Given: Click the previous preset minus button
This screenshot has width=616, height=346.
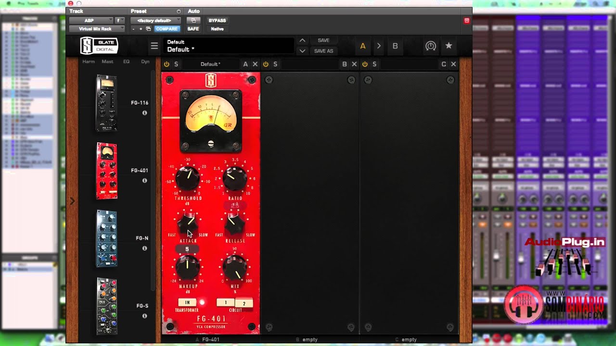Looking at the screenshot, I should coord(134,29).
